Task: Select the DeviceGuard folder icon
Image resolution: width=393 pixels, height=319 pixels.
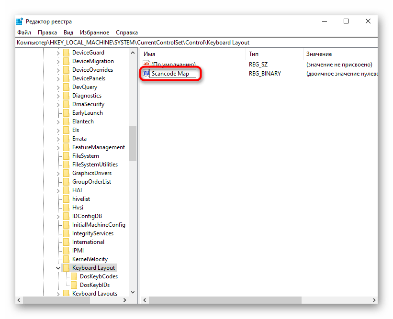Action: (x=66, y=53)
